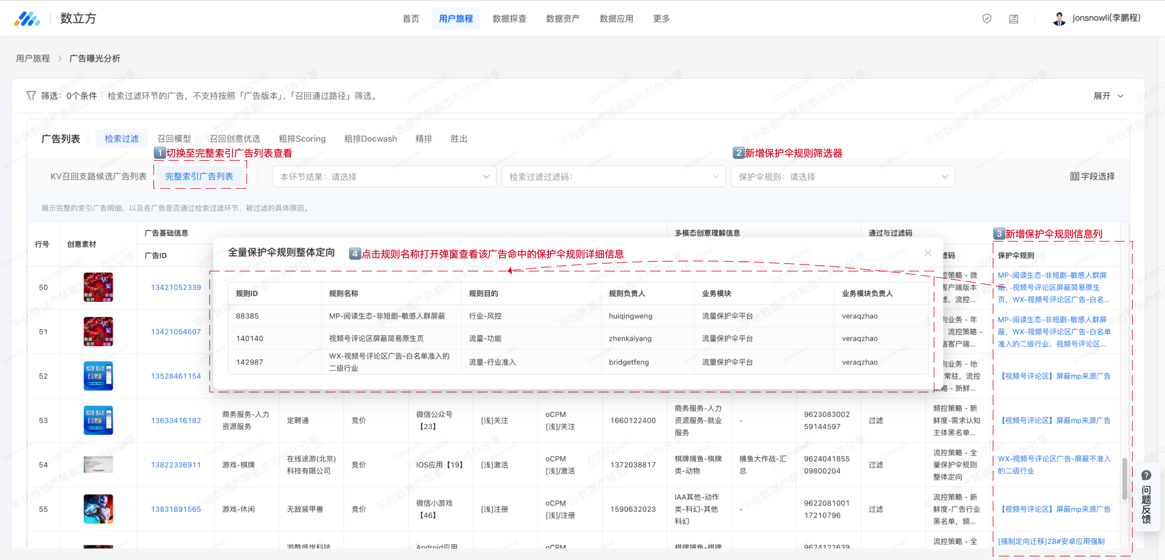Open the document list icon in header
This screenshot has width=1165, height=560.
click(x=1013, y=19)
